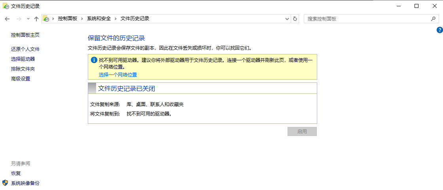Screen dimensions: 443x190
Task: Click 选择一个网络位置 link
Action: click(x=118, y=75)
